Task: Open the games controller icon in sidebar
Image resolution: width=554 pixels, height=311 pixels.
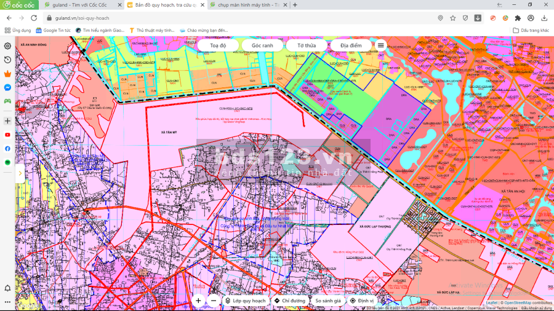Action: coord(7,101)
